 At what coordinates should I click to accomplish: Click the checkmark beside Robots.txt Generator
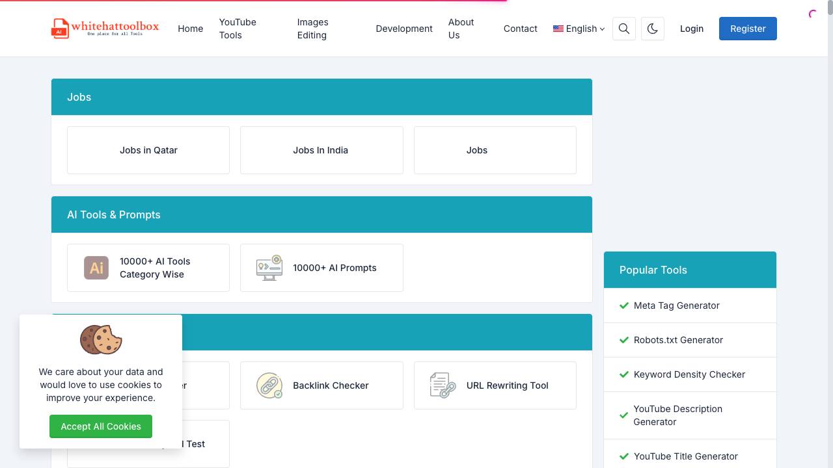[x=624, y=340]
